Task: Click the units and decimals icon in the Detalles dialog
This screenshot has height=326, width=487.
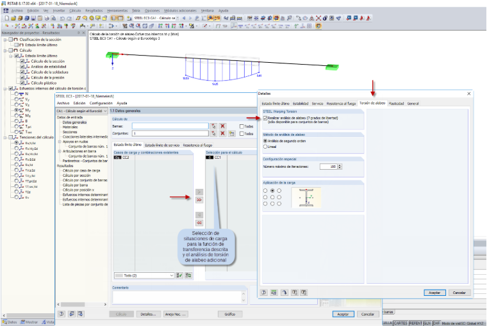Action: pos(274,293)
